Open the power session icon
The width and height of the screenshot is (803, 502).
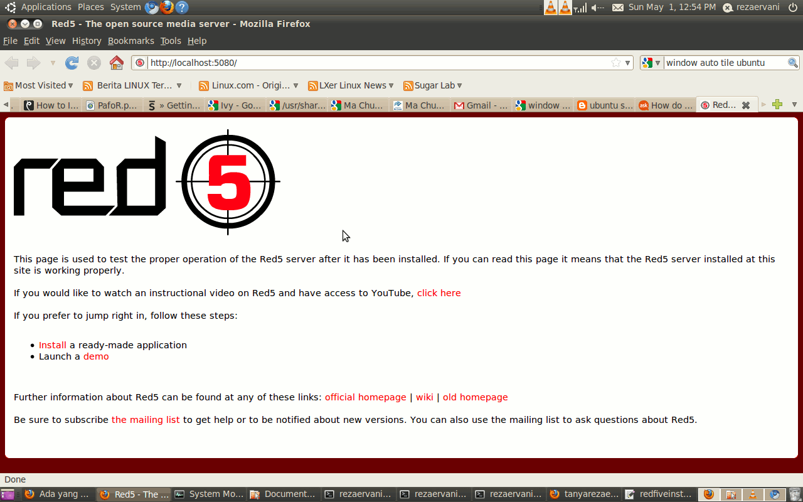[793, 8]
